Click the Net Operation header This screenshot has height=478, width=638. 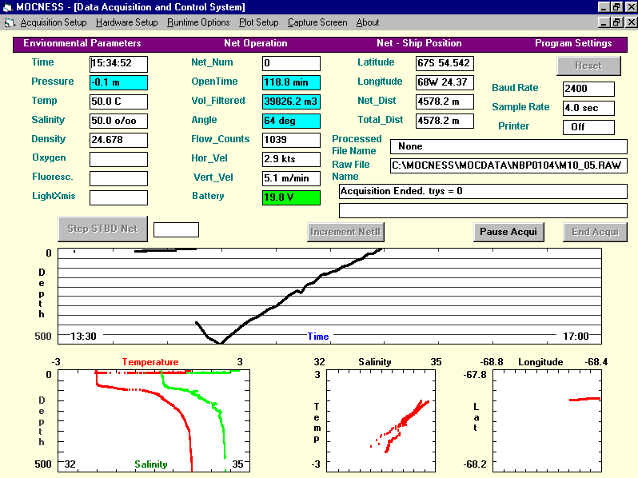click(256, 43)
